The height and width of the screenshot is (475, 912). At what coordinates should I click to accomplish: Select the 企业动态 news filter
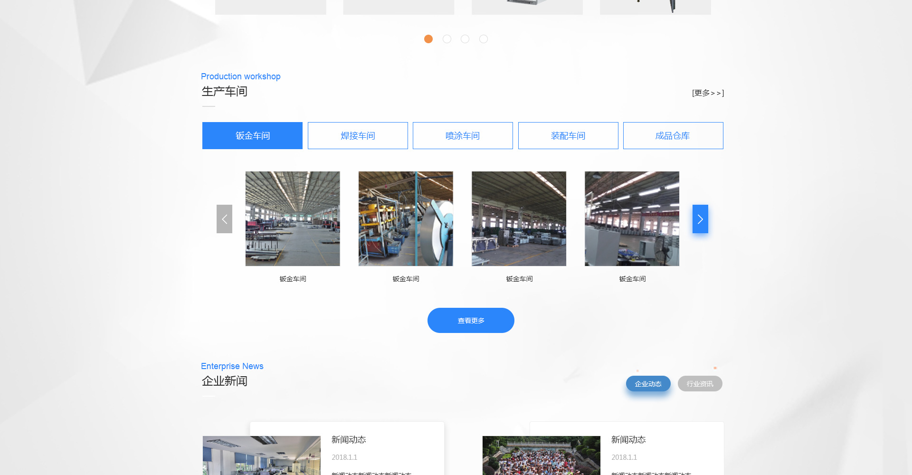[x=648, y=384]
